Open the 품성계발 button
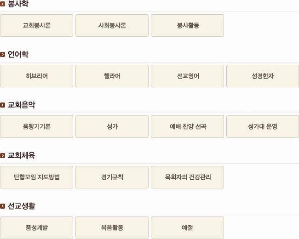The image size is (299, 239). tap(37, 228)
